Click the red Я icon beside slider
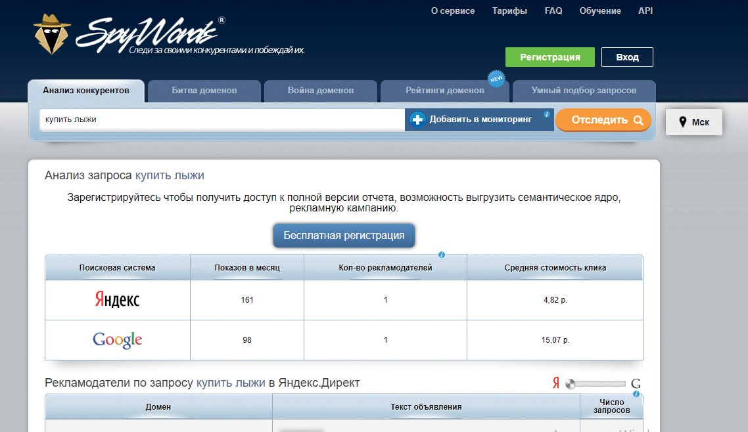The width and height of the screenshot is (748, 432). point(555,383)
